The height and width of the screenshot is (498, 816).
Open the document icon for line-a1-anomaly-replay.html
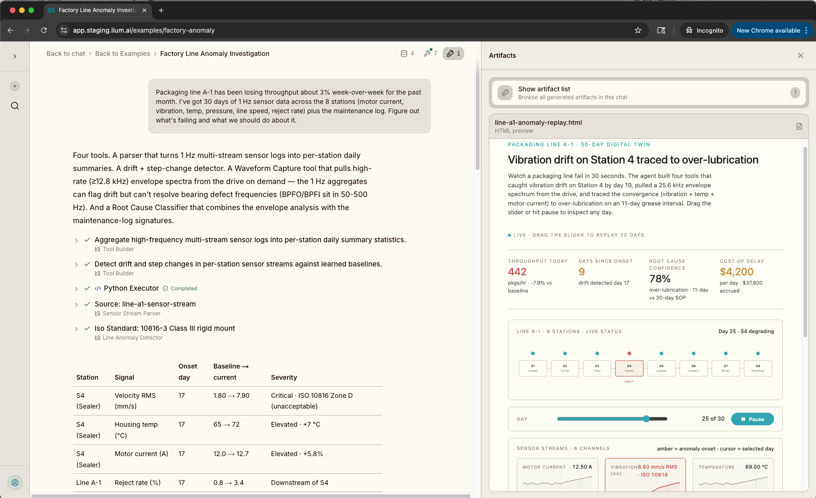coord(799,126)
